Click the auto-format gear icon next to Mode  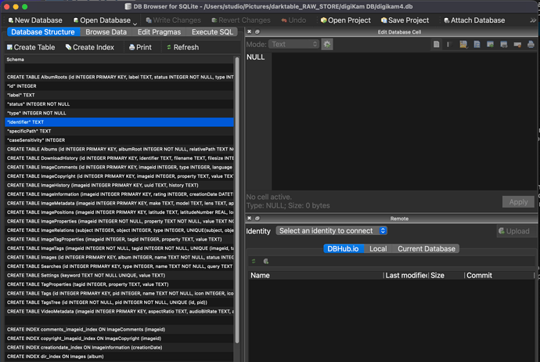coord(327,45)
